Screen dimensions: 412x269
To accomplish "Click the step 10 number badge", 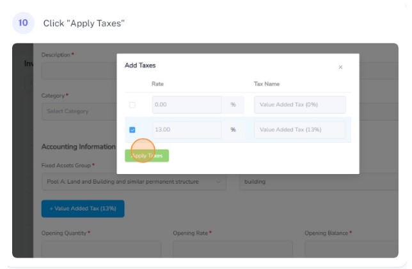I will tap(23, 23).
